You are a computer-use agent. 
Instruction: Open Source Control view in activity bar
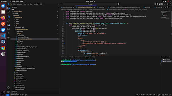click(x=8, y=16)
